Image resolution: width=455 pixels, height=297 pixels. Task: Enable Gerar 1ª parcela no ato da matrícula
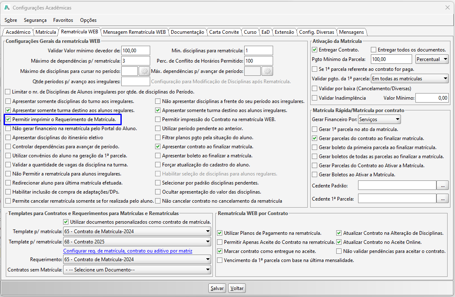pos(315,129)
